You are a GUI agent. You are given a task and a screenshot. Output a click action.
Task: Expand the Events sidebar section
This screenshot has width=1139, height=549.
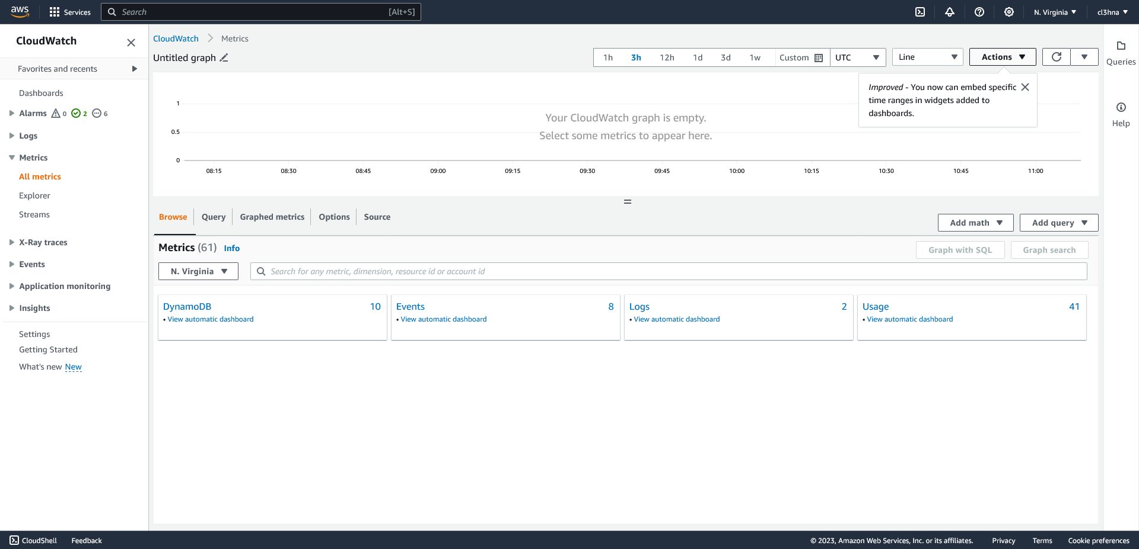[11, 264]
